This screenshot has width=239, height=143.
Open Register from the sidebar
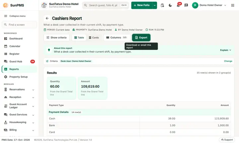pos(19,54)
